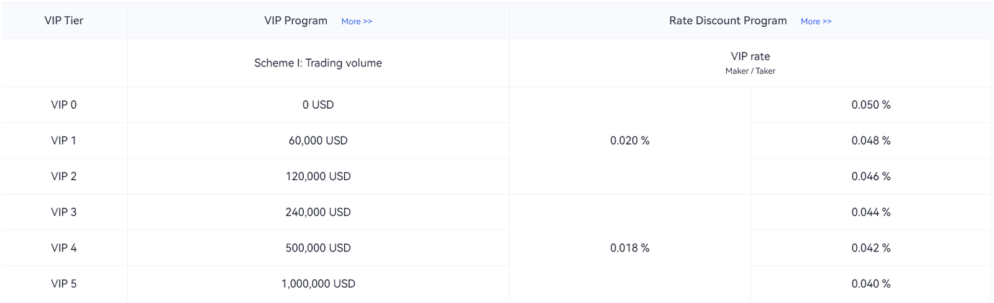Open the More link beside VIP Program
The height and width of the screenshot is (303, 994).
point(357,21)
